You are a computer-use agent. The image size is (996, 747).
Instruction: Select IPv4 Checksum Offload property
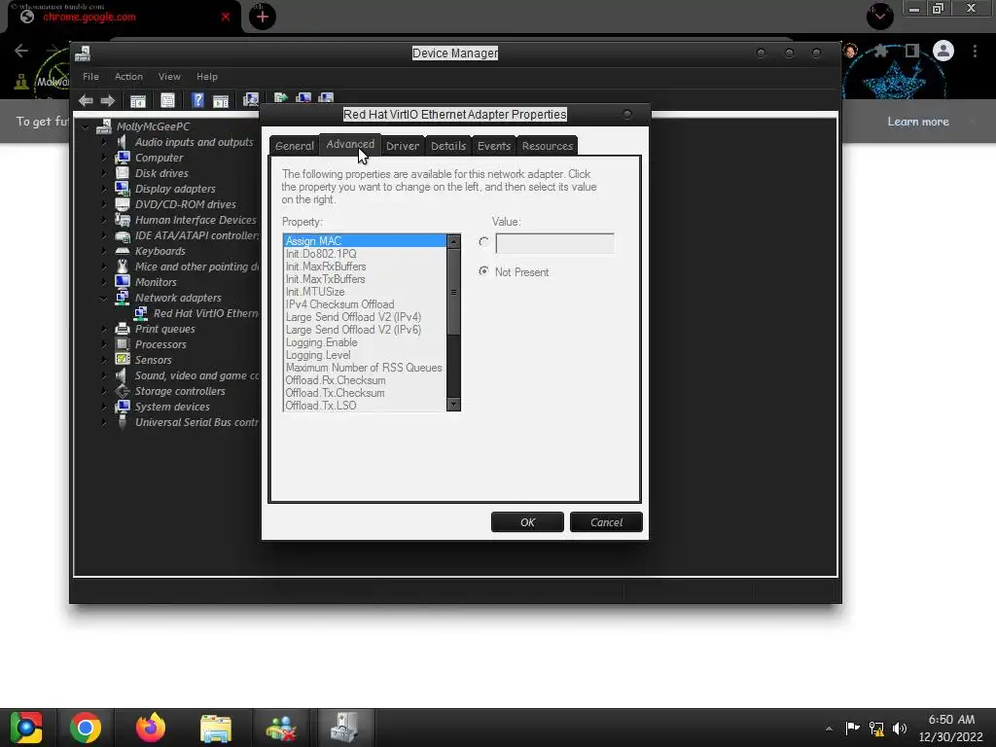pos(365,304)
